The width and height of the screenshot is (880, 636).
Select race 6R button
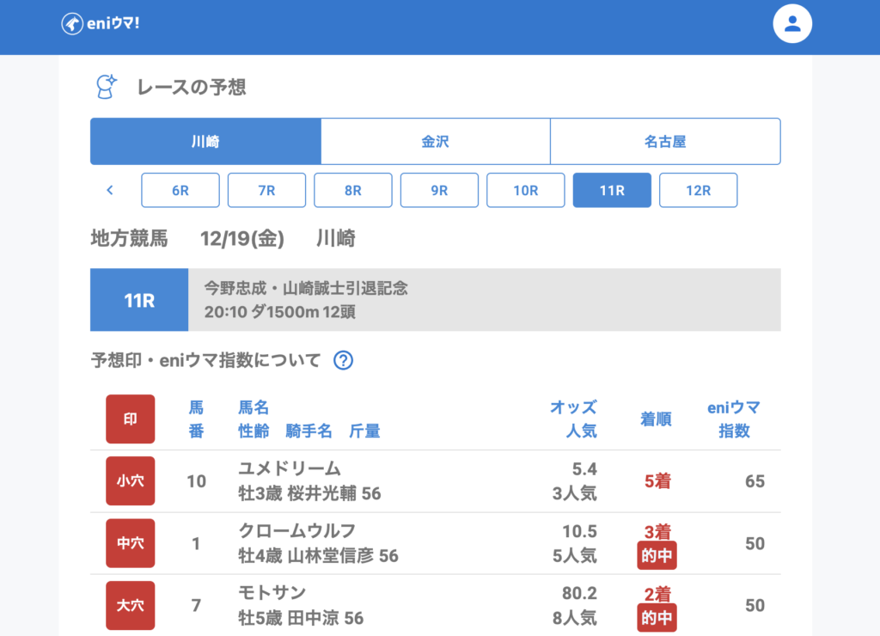pyautogui.click(x=180, y=191)
